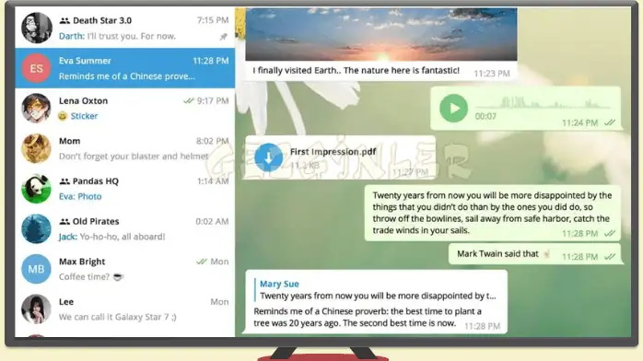Click the pin icon on Death Star 3.0

coord(224,37)
